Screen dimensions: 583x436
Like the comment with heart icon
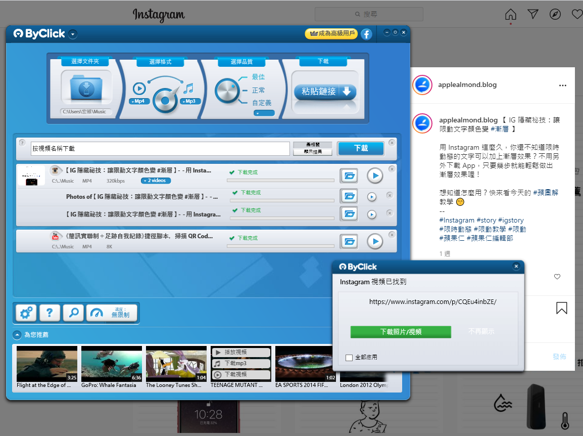pos(557,277)
